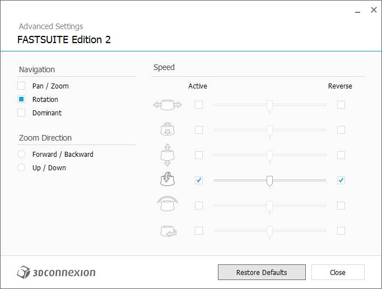Select Forward / Backward zoom direction

pos(21,154)
